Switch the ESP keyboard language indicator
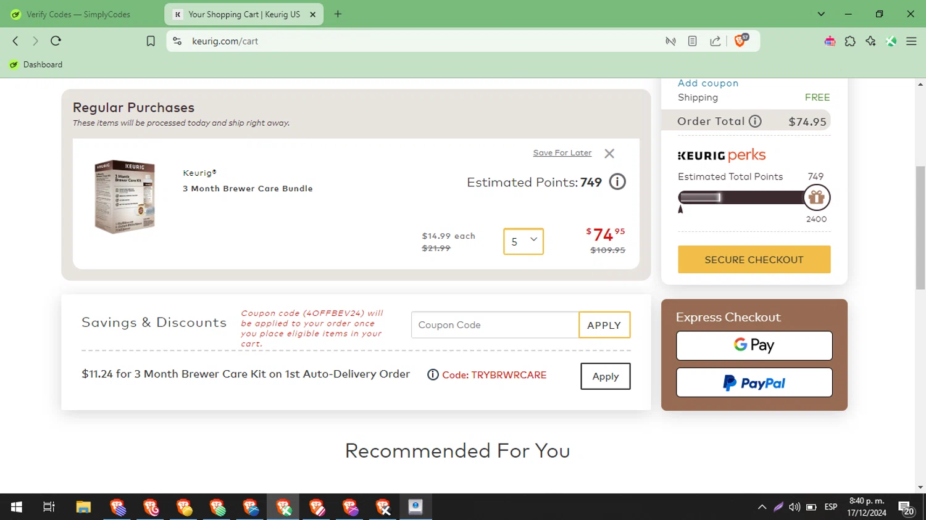 coord(831,507)
